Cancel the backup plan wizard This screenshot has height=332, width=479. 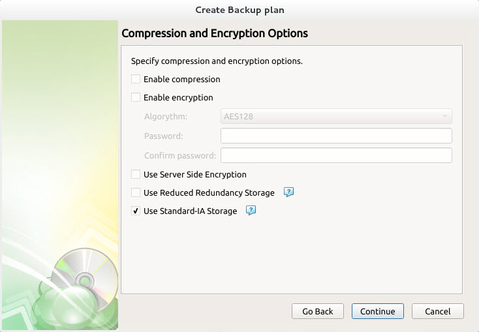tap(437, 311)
